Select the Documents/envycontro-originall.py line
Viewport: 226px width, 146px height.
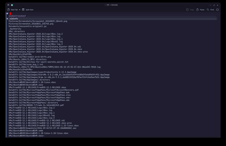click(x=28, y=26)
